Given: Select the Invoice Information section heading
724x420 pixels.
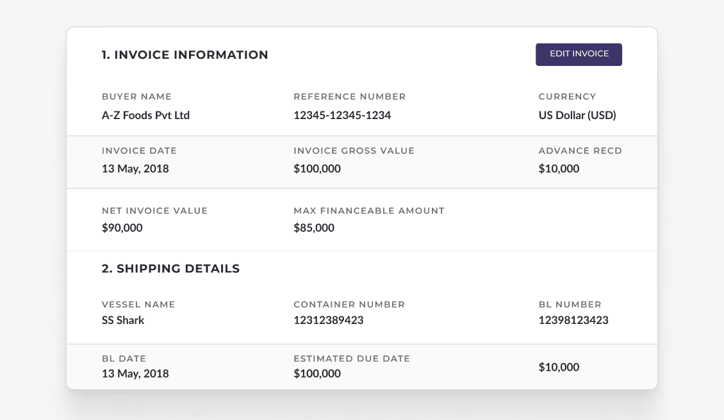Looking at the screenshot, I should click(x=185, y=55).
